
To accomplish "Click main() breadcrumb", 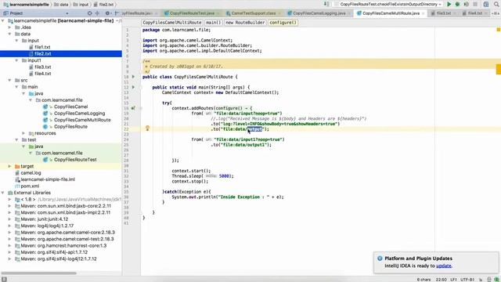I will click(213, 23).
